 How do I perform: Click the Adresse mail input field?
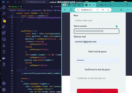click(96, 42)
